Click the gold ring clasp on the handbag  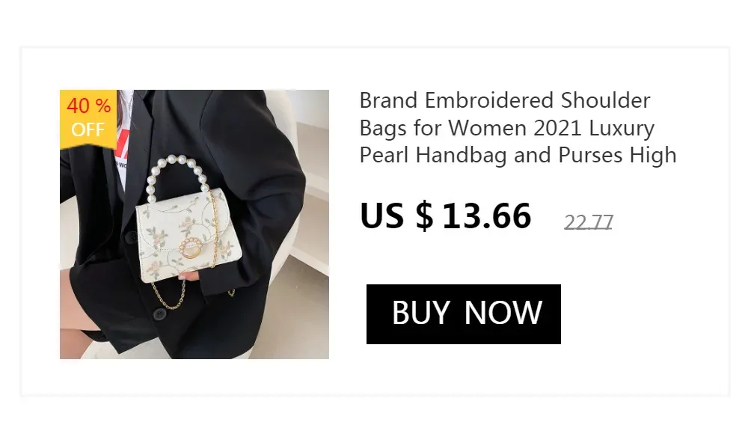(192, 248)
